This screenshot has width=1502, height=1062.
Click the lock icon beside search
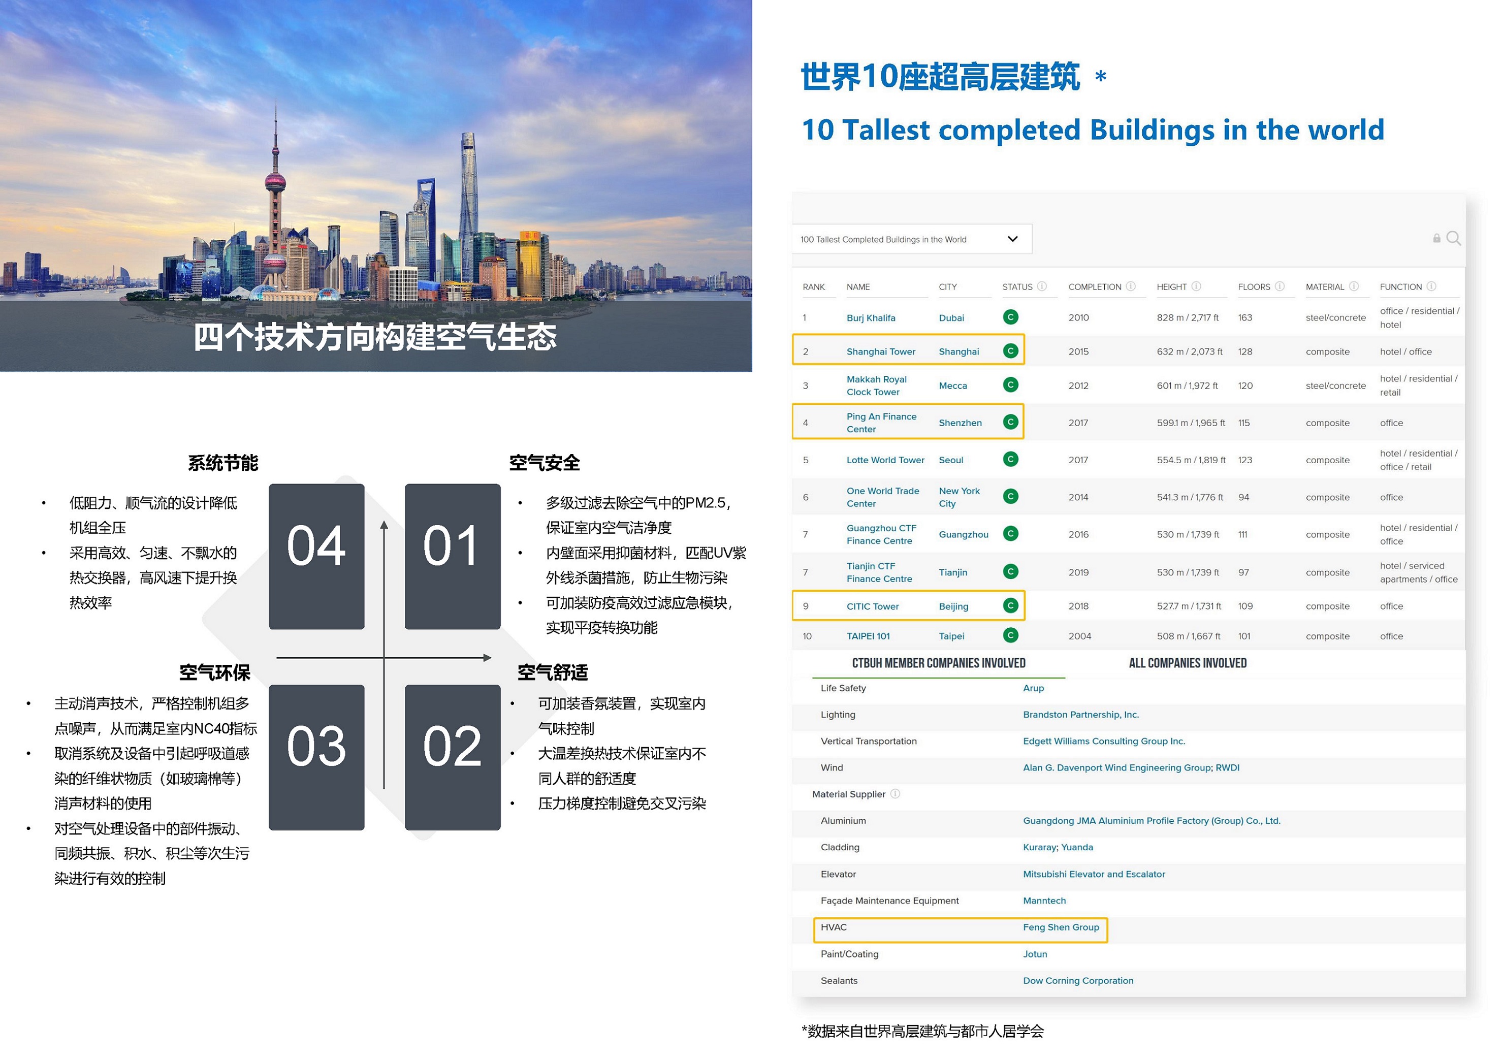[1436, 239]
